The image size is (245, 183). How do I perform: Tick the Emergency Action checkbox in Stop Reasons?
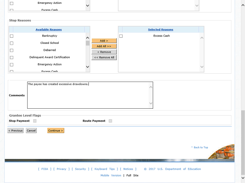click(x=11, y=64)
